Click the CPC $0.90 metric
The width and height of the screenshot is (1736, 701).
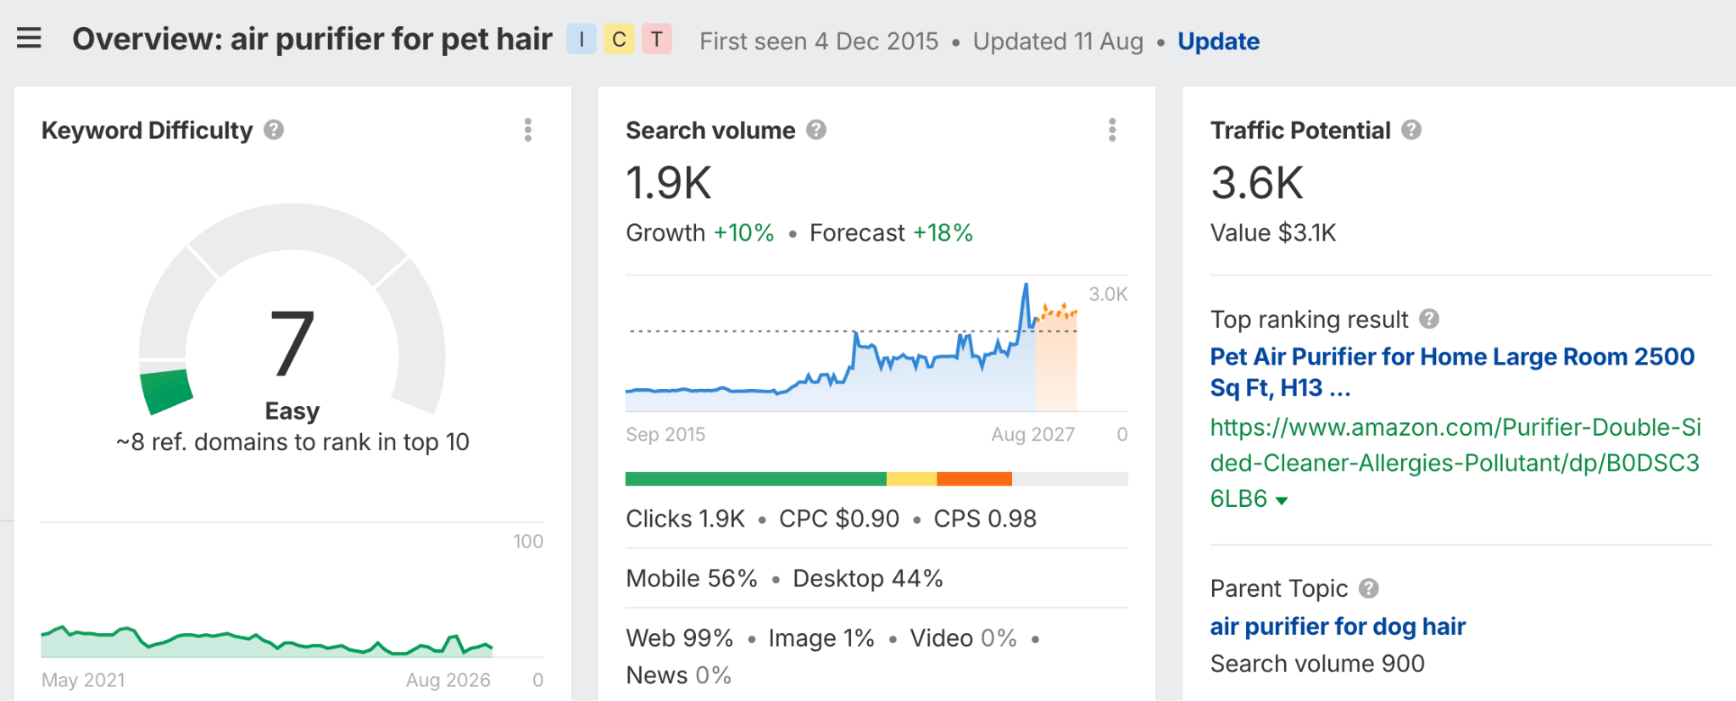(x=839, y=519)
